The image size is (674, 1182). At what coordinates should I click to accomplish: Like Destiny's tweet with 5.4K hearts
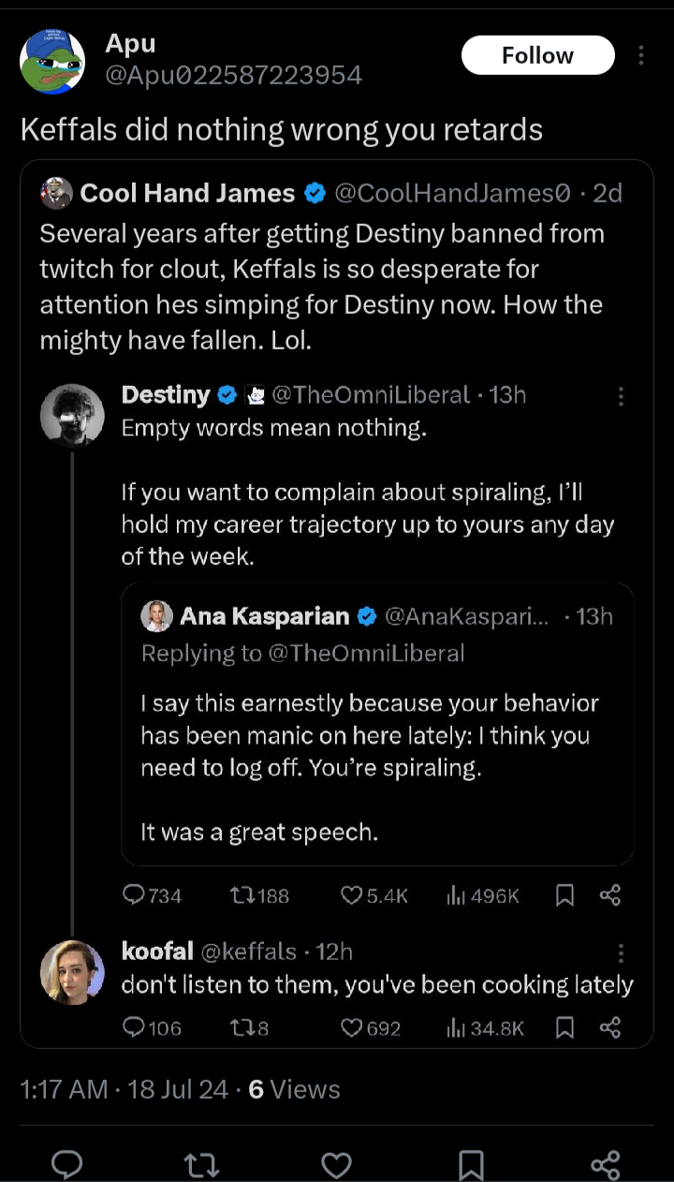tap(374, 895)
